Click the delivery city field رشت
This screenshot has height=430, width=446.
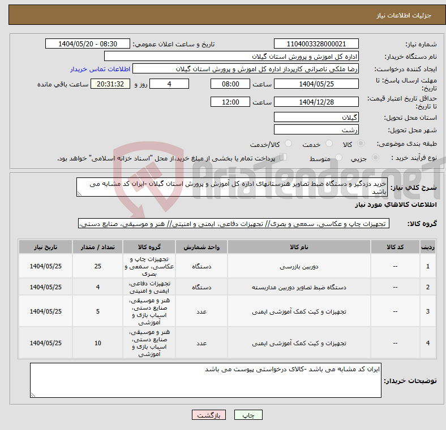pyautogui.click(x=316, y=129)
